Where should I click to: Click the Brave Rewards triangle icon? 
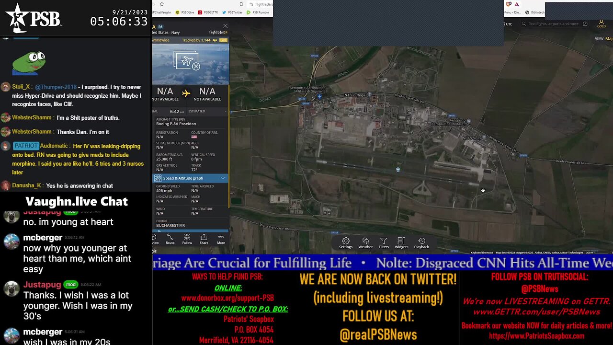[517, 4]
